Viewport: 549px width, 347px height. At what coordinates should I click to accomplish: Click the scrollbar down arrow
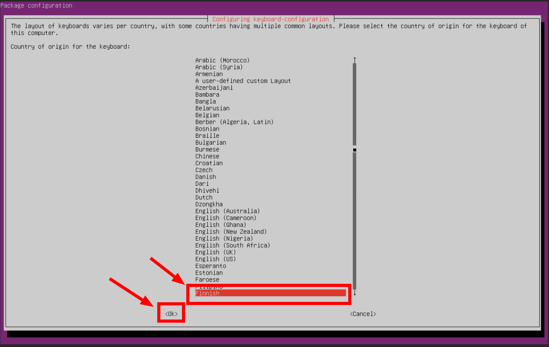(x=354, y=293)
